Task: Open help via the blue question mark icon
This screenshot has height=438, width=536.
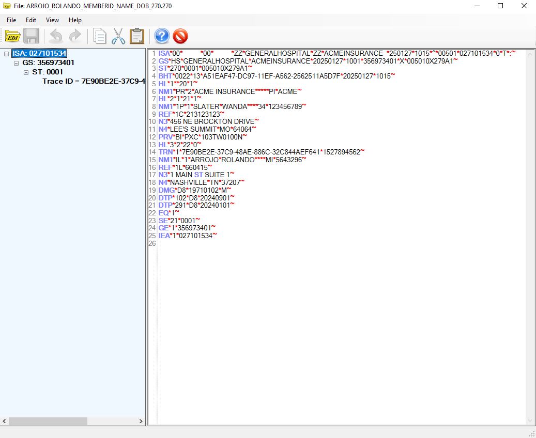Action: coord(162,36)
